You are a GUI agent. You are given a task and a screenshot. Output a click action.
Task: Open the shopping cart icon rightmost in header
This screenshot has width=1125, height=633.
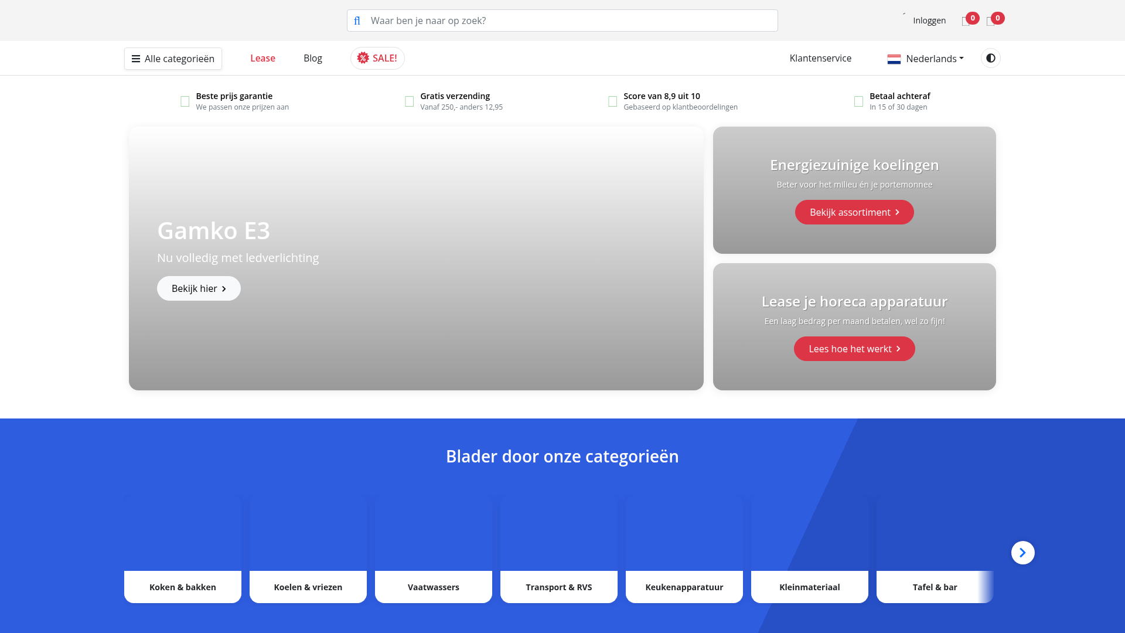[x=990, y=22]
